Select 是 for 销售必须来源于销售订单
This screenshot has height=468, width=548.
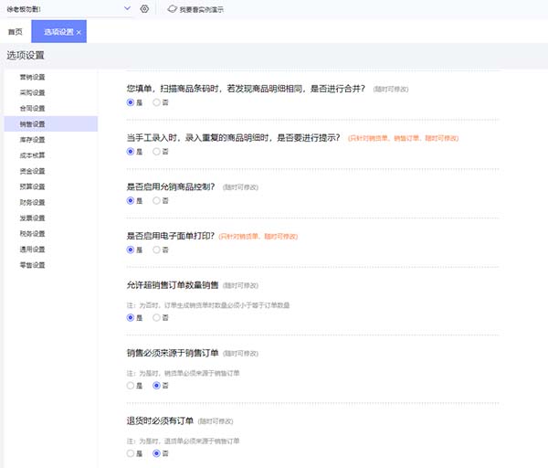tap(131, 385)
